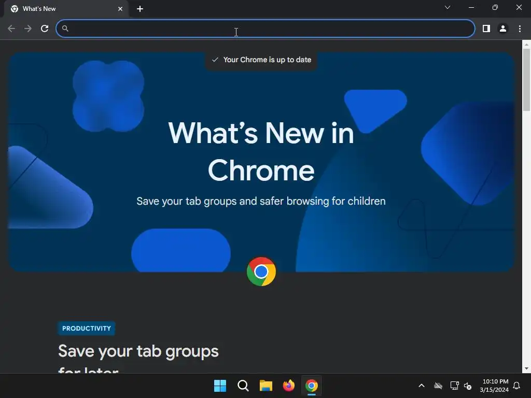Image resolution: width=531 pixels, height=398 pixels.
Task: Open network display tray icon
Action: coord(454,386)
